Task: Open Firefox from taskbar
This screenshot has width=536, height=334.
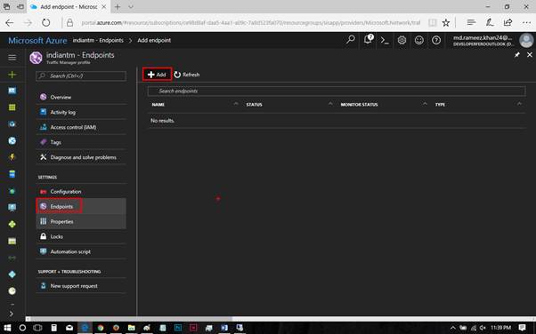Action: click(116, 328)
